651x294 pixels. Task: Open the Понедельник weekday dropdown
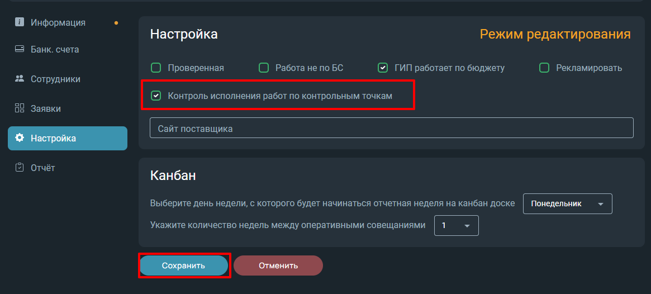coord(568,204)
